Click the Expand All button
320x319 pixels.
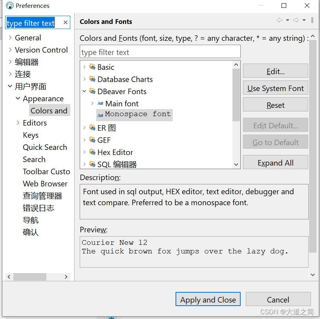276,162
